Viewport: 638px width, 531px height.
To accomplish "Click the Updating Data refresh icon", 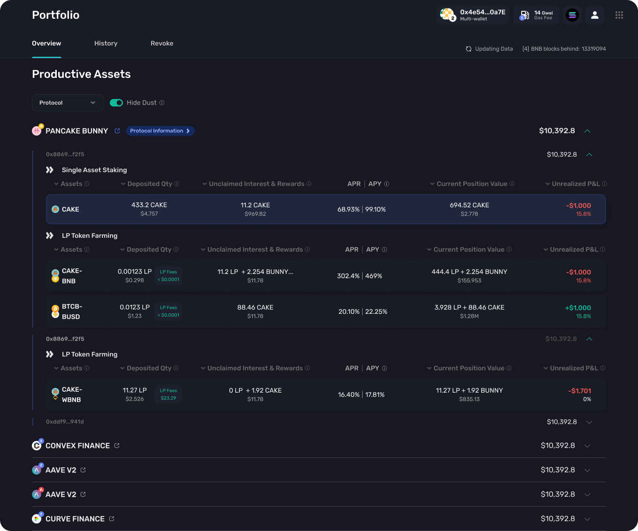I will (x=469, y=49).
